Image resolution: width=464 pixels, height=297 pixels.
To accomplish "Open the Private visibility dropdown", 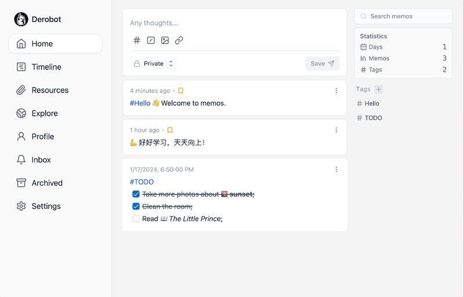I will pos(154,64).
